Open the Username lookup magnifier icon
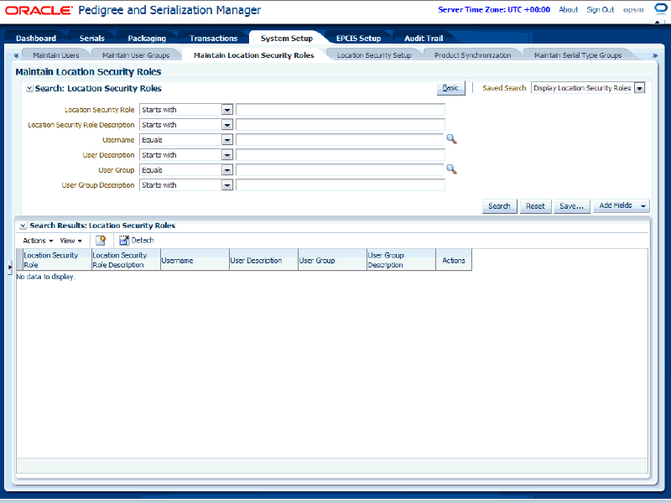The height and width of the screenshot is (503, 671). click(451, 139)
